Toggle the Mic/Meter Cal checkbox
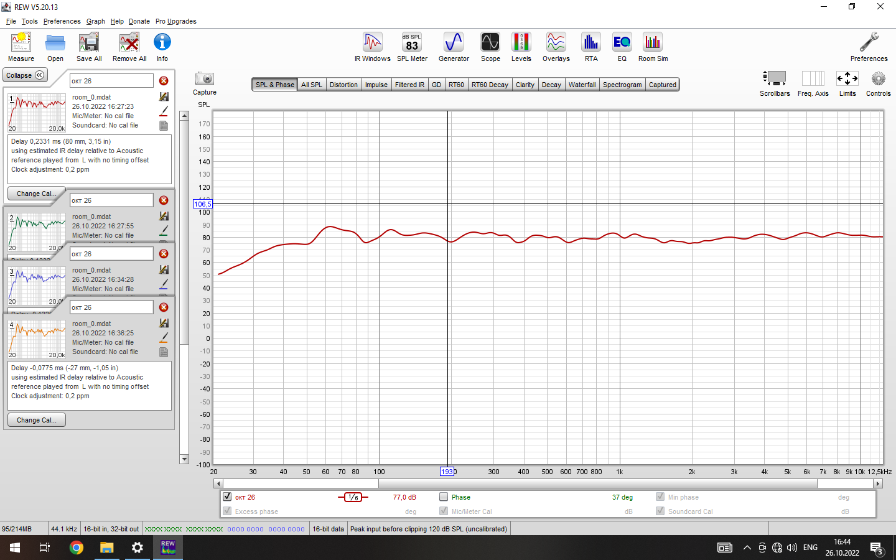896x560 pixels. 444,511
